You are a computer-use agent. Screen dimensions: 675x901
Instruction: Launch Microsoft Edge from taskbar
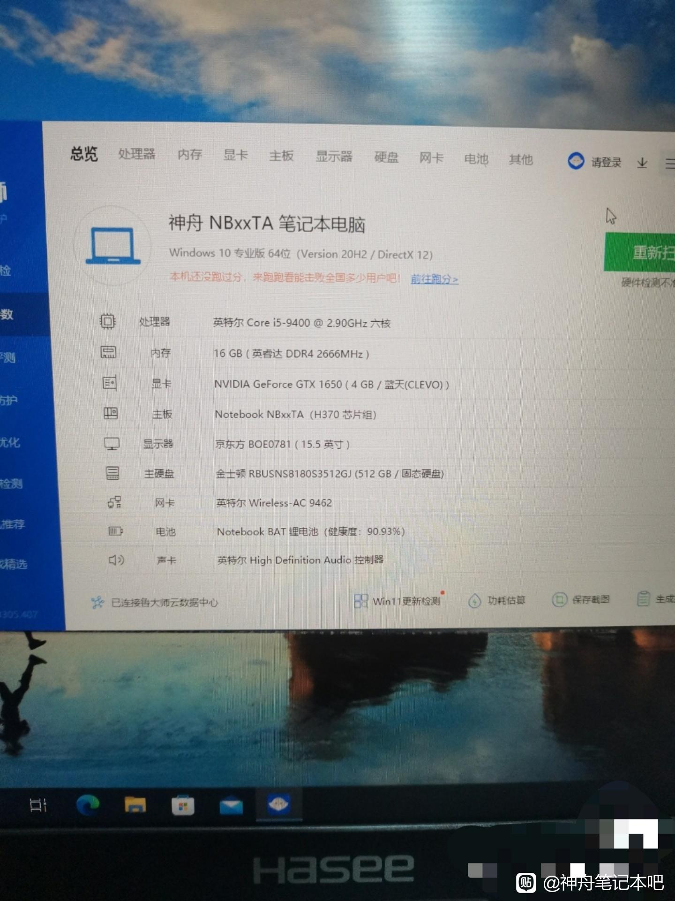[x=88, y=805]
